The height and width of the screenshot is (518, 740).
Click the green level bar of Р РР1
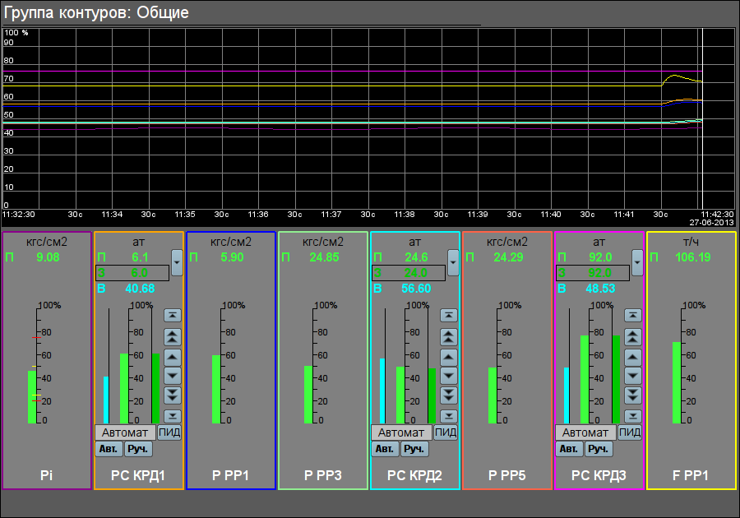pyautogui.click(x=216, y=389)
